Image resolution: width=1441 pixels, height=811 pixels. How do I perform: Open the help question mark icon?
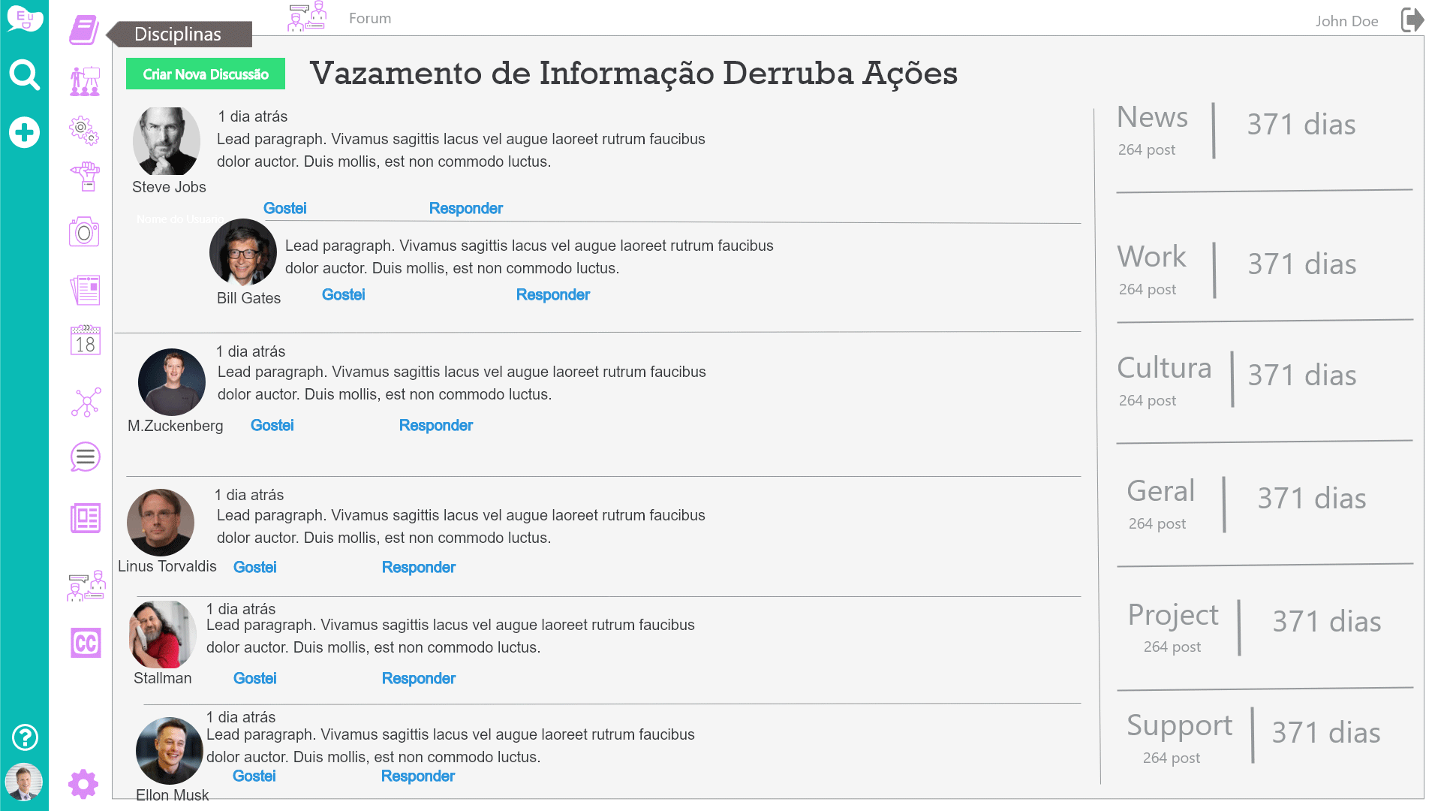point(25,737)
